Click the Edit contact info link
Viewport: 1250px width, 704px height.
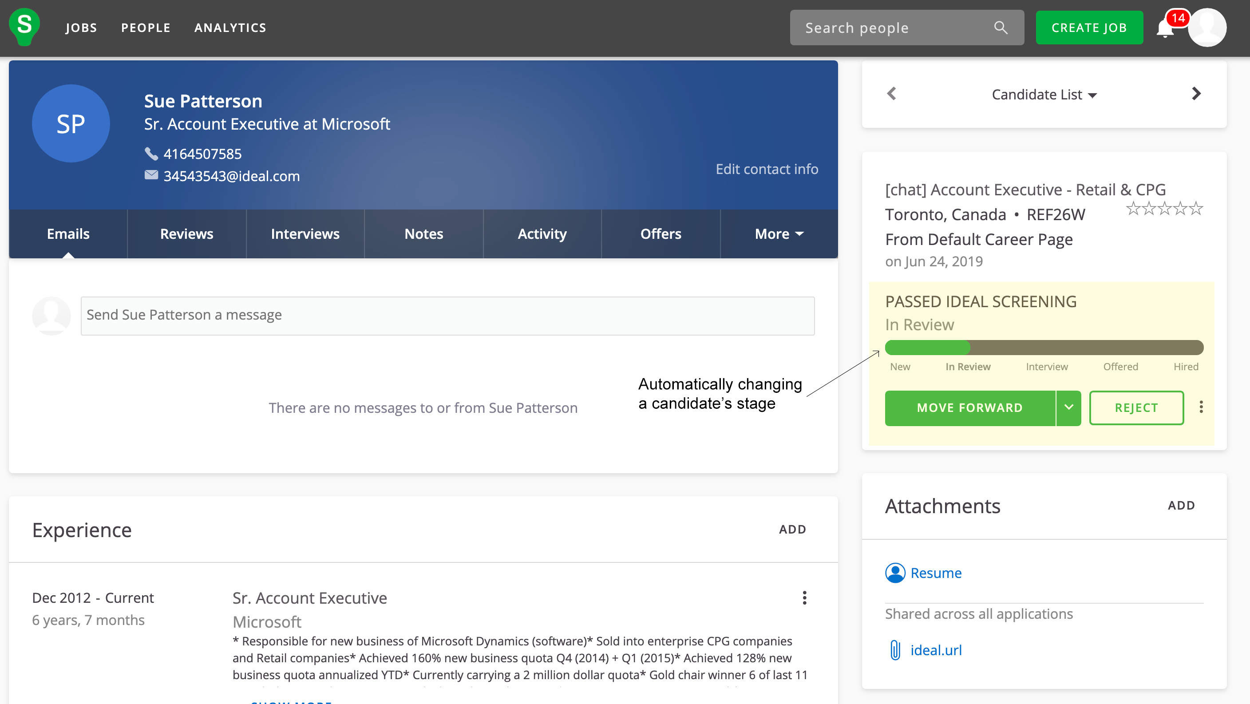[x=767, y=169]
